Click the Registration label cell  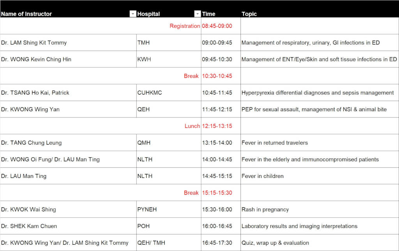(x=184, y=26)
